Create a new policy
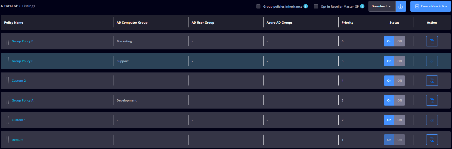Screen dimensions: 452x149 431,6
